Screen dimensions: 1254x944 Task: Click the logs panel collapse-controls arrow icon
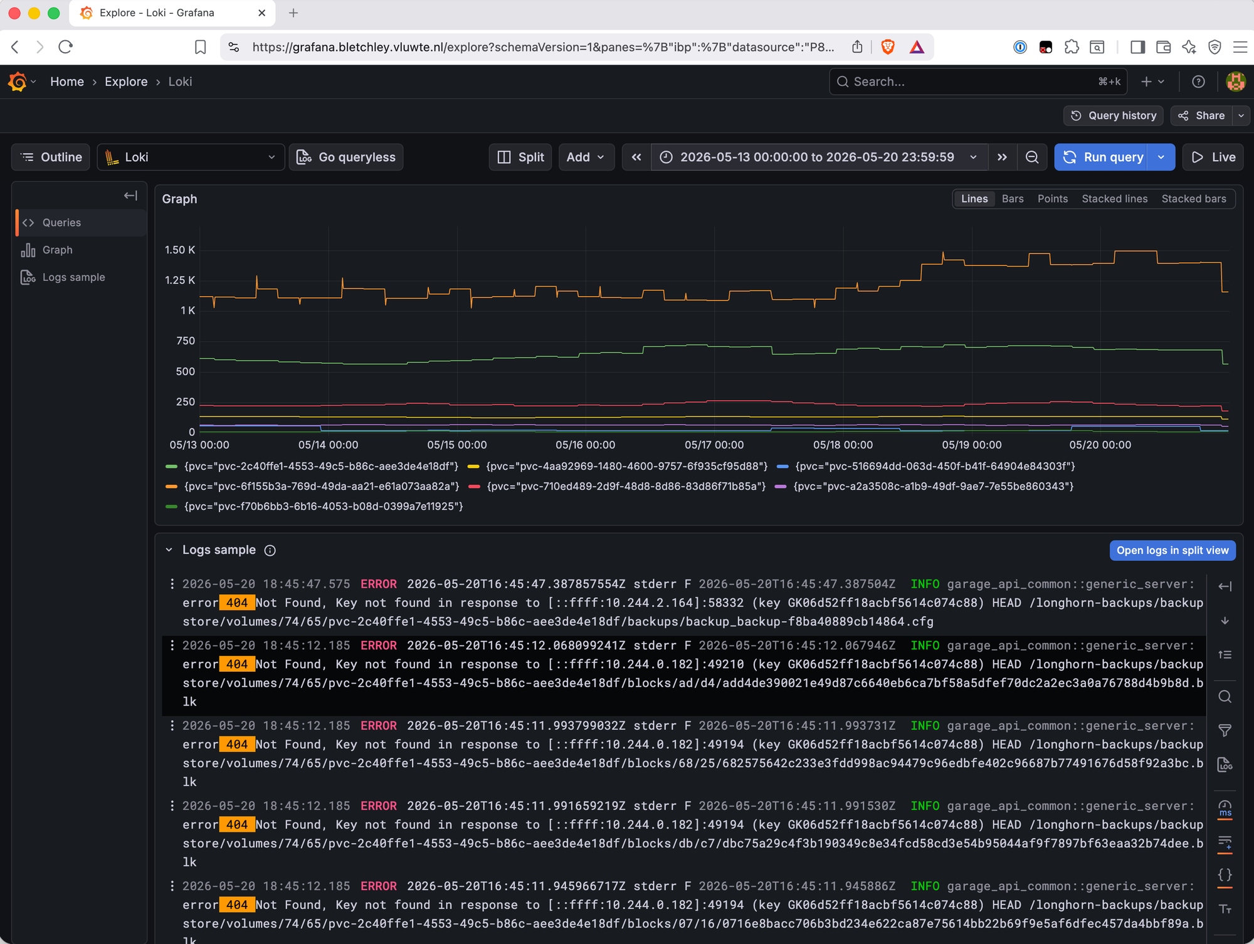pyautogui.click(x=1225, y=586)
